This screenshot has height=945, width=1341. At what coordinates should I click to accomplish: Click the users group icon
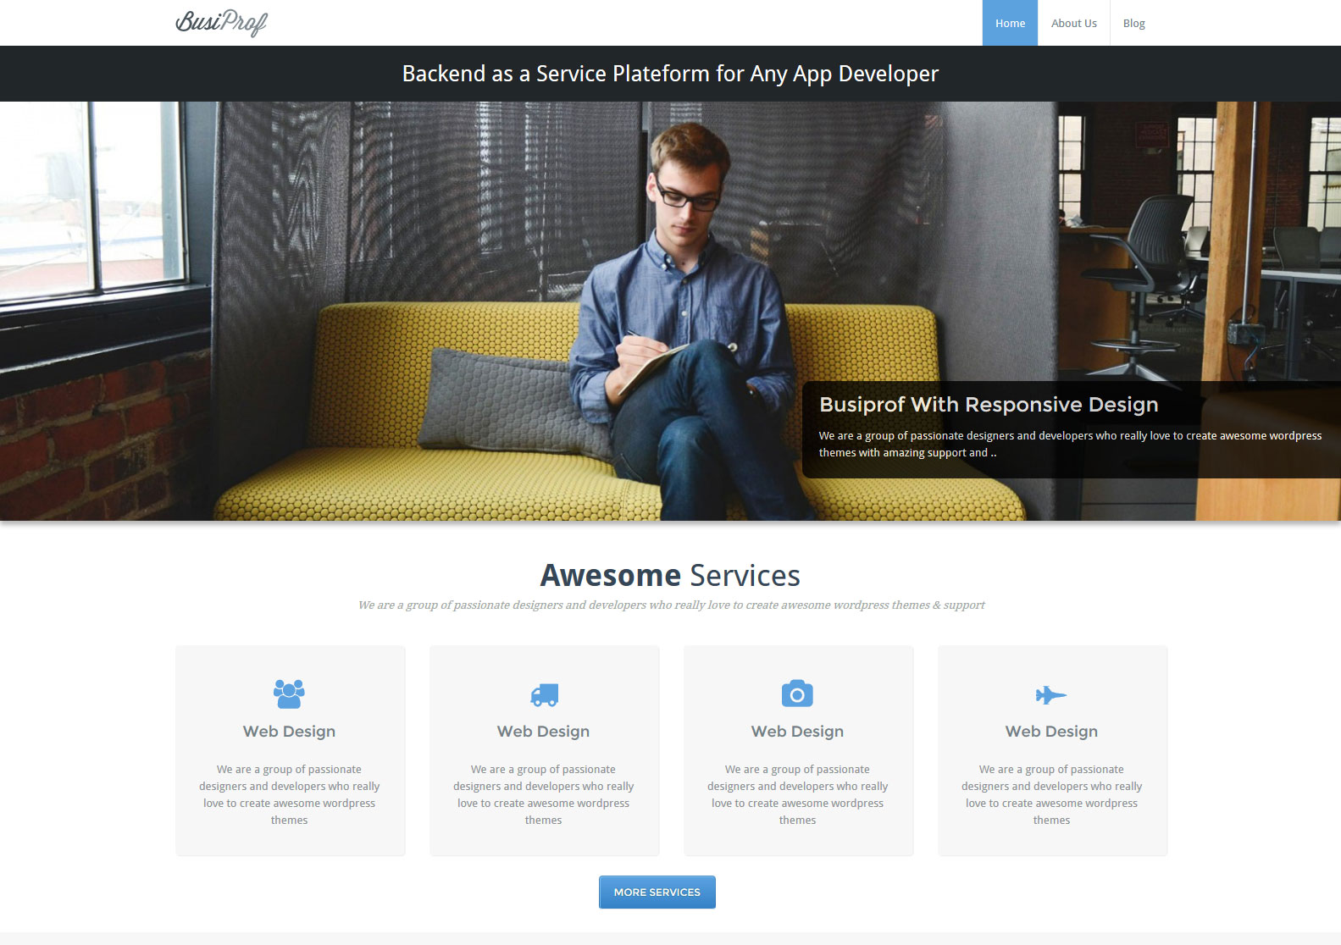(x=289, y=694)
